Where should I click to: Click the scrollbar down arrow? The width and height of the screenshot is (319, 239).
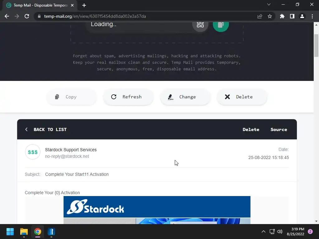[x=317, y=221]
